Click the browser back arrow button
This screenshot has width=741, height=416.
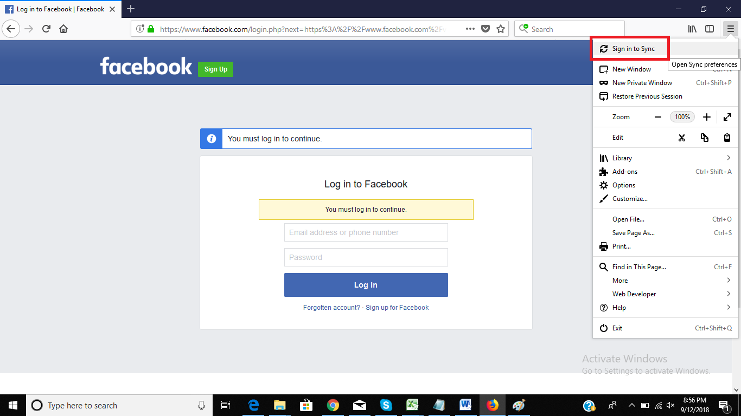tap(11, 29)
